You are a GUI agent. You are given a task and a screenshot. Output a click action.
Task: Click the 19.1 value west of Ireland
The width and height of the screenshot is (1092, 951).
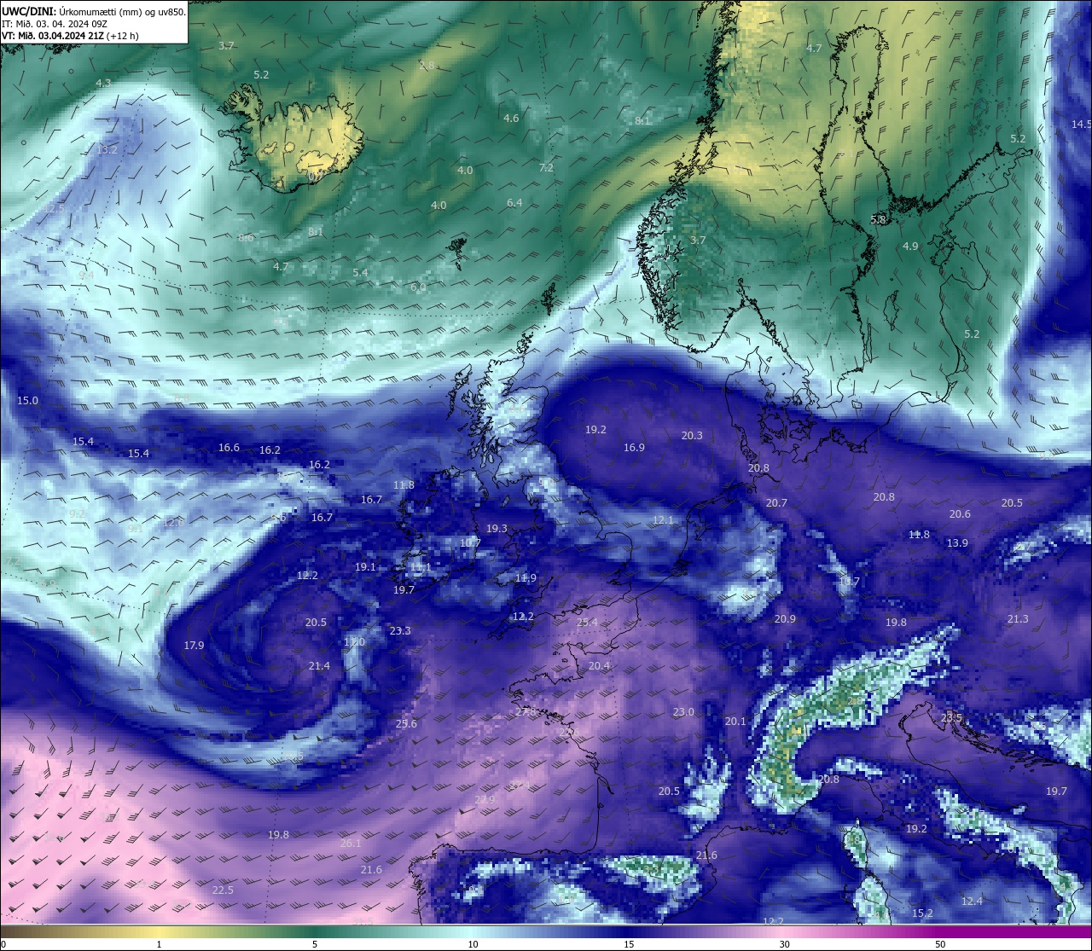pos(365,566)
